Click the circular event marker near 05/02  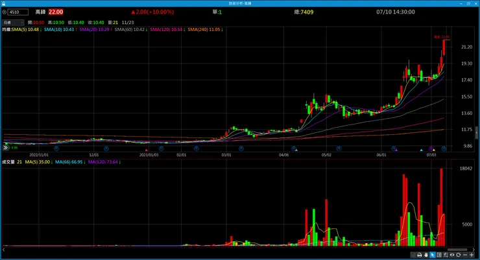click(x=339, y=148)
